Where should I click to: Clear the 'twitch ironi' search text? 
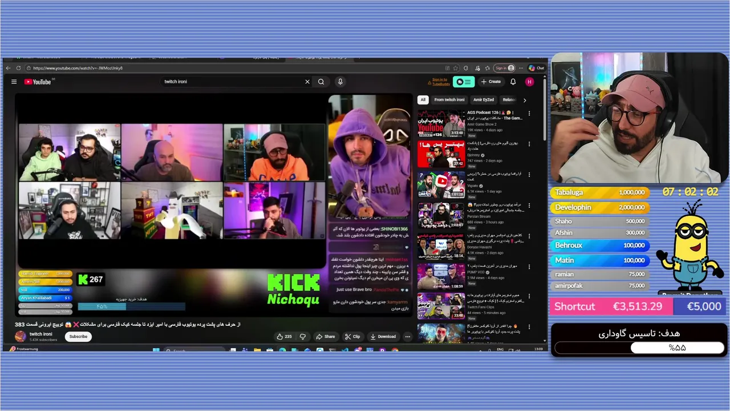307,82
